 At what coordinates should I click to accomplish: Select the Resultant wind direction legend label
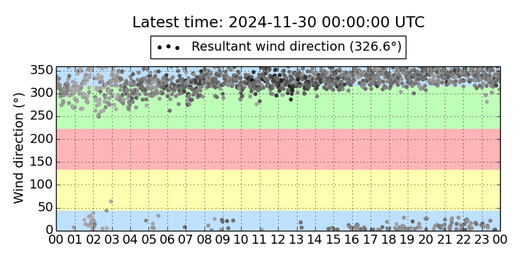pyautogui.click(x=296, y=47)
